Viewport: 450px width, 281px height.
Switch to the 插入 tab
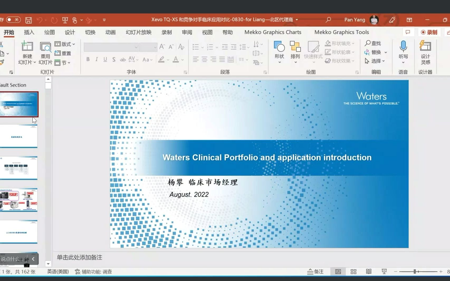click(x=29, y=32)
